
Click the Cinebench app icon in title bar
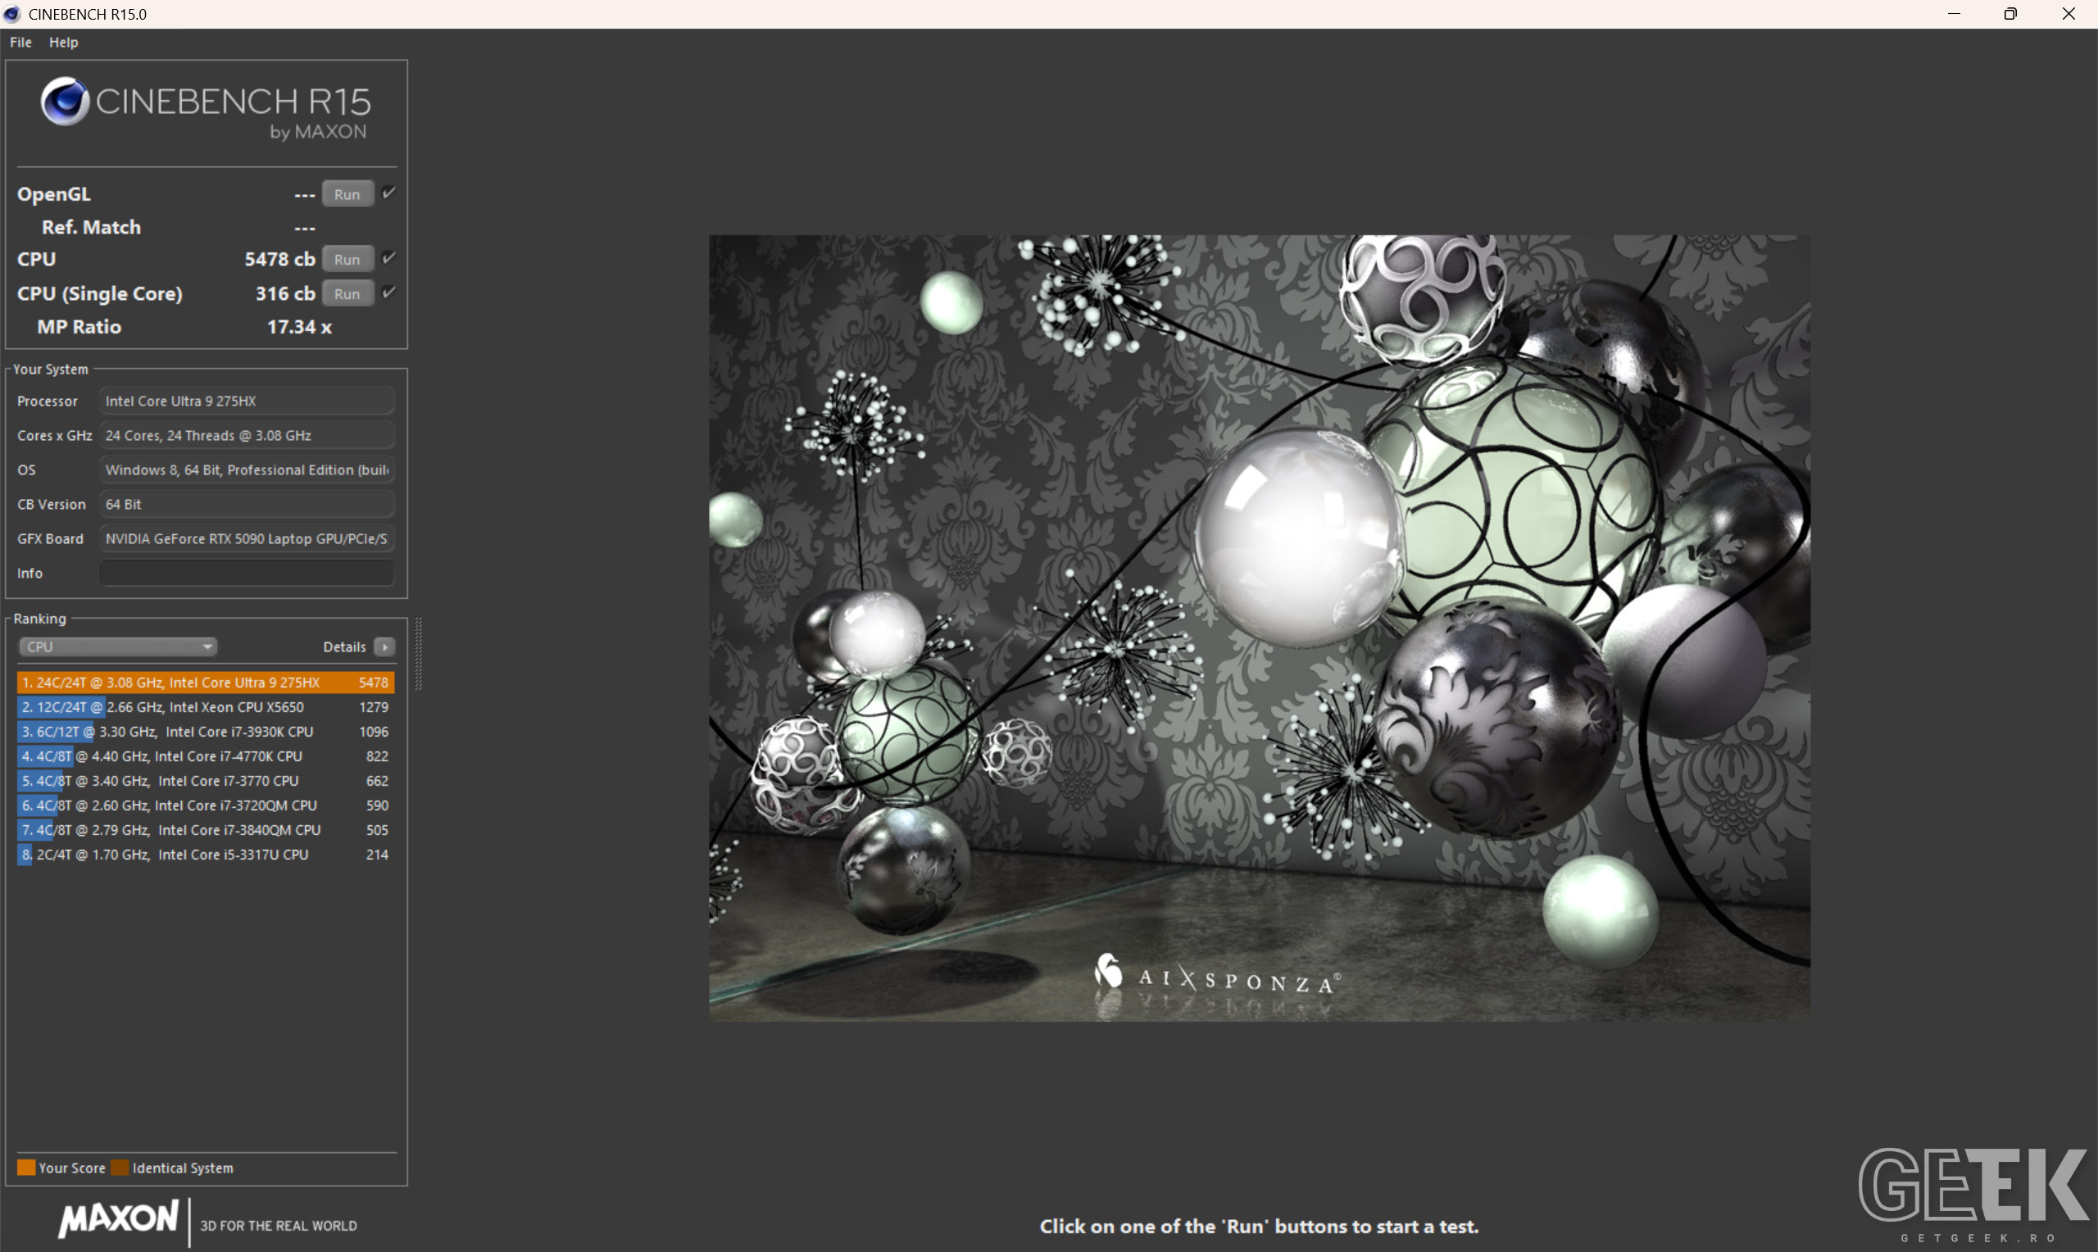click(x=11, y=13)
